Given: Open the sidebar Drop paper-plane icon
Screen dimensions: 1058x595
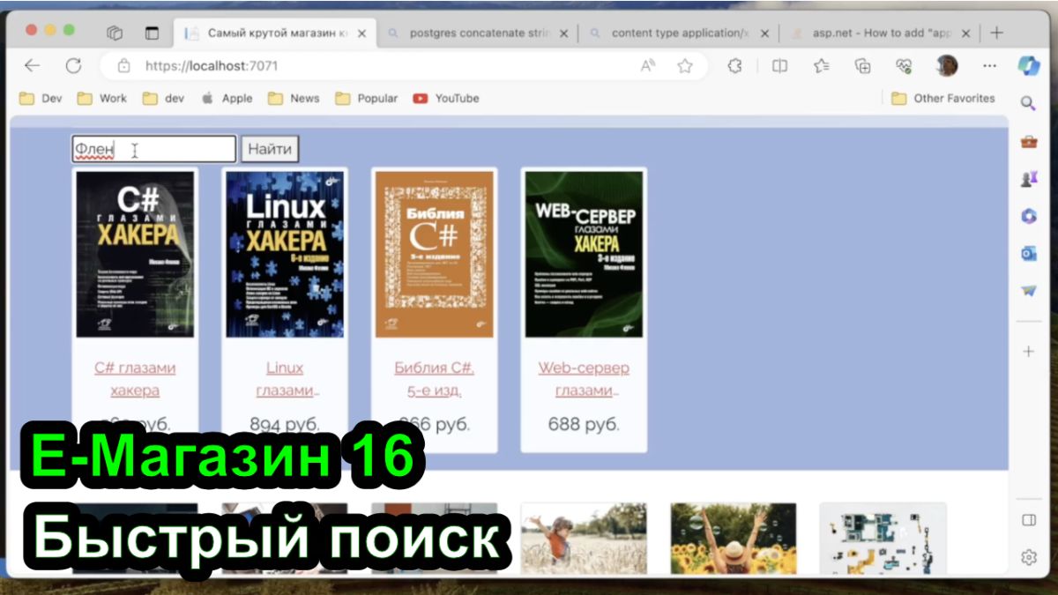Looking at the screenshot, I should (1028, 291).
